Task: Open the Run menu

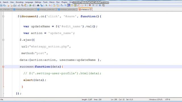Action: [58, 2]
